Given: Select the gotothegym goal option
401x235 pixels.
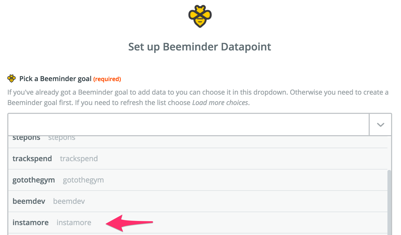Looking at the screenshot, I should pos(34,180).
